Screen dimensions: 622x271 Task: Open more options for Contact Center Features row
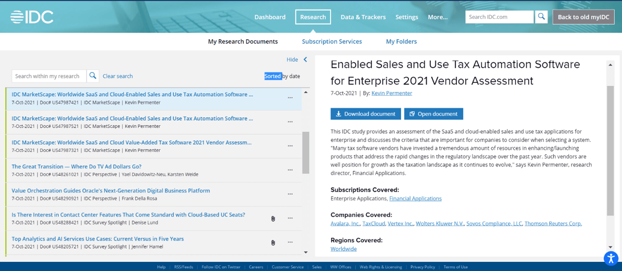(x=290, y=218)
